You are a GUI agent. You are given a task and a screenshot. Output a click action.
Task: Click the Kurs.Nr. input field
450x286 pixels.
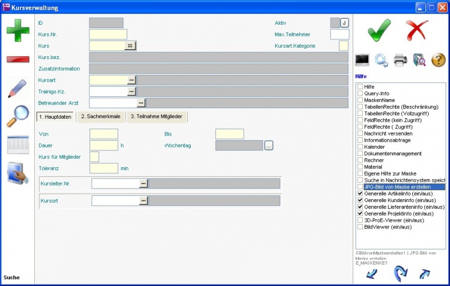[x=108, y=34]
